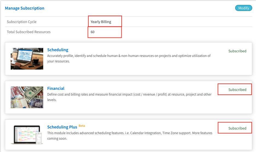This screenshot has height=152, width=256.
Task: Click the Manage Subscription heading
Action: (x=25, y=8)
